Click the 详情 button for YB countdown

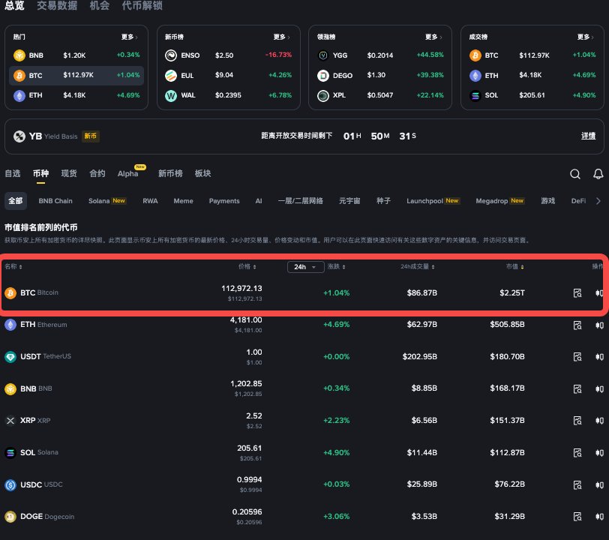coord(588,136)
